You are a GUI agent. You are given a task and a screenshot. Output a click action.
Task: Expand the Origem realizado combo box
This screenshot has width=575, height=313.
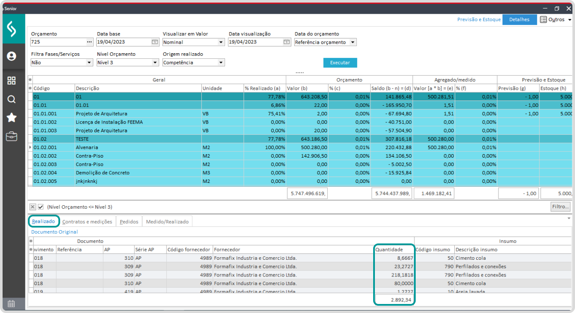[x=221, y=63]
